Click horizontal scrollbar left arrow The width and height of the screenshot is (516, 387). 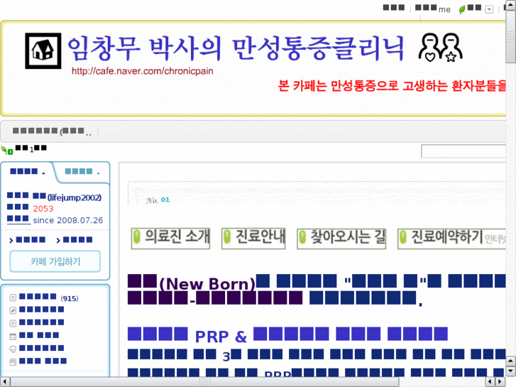pos(5,382)
